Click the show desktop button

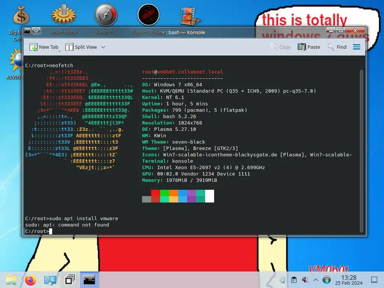coord(374,280)
